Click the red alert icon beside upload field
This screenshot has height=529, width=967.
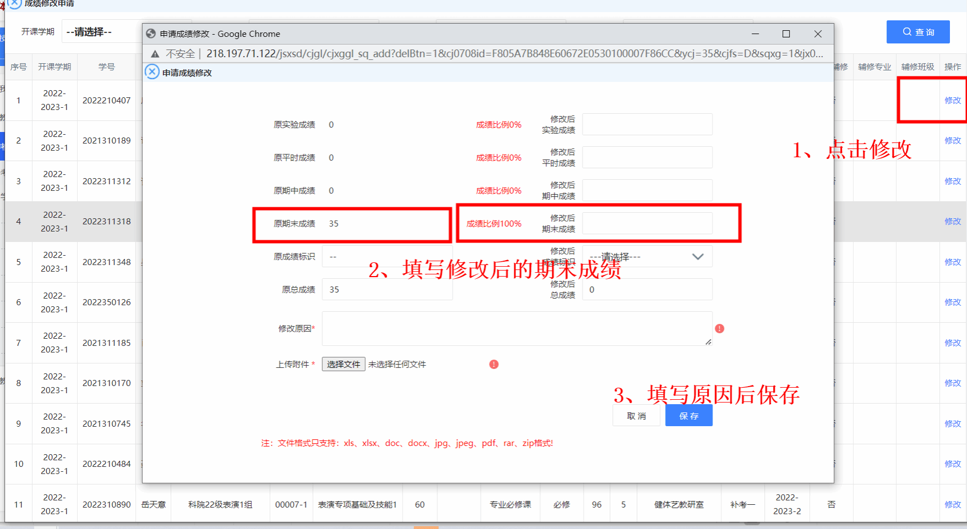(x=493, y=364)
